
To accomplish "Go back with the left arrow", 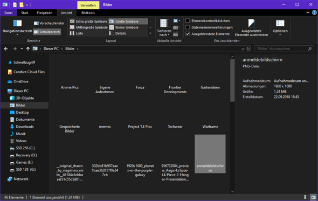I will tap(6, 48).
